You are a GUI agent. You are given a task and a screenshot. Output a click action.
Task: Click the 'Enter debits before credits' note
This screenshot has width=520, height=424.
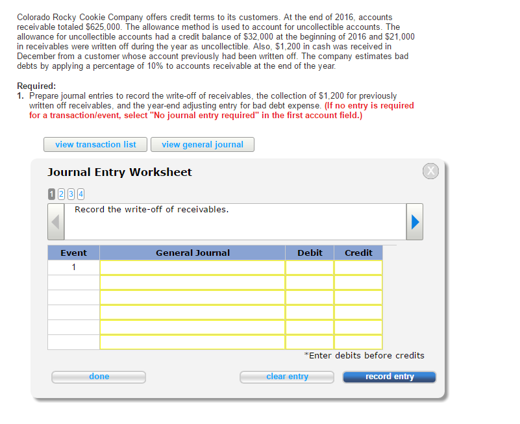364,356
